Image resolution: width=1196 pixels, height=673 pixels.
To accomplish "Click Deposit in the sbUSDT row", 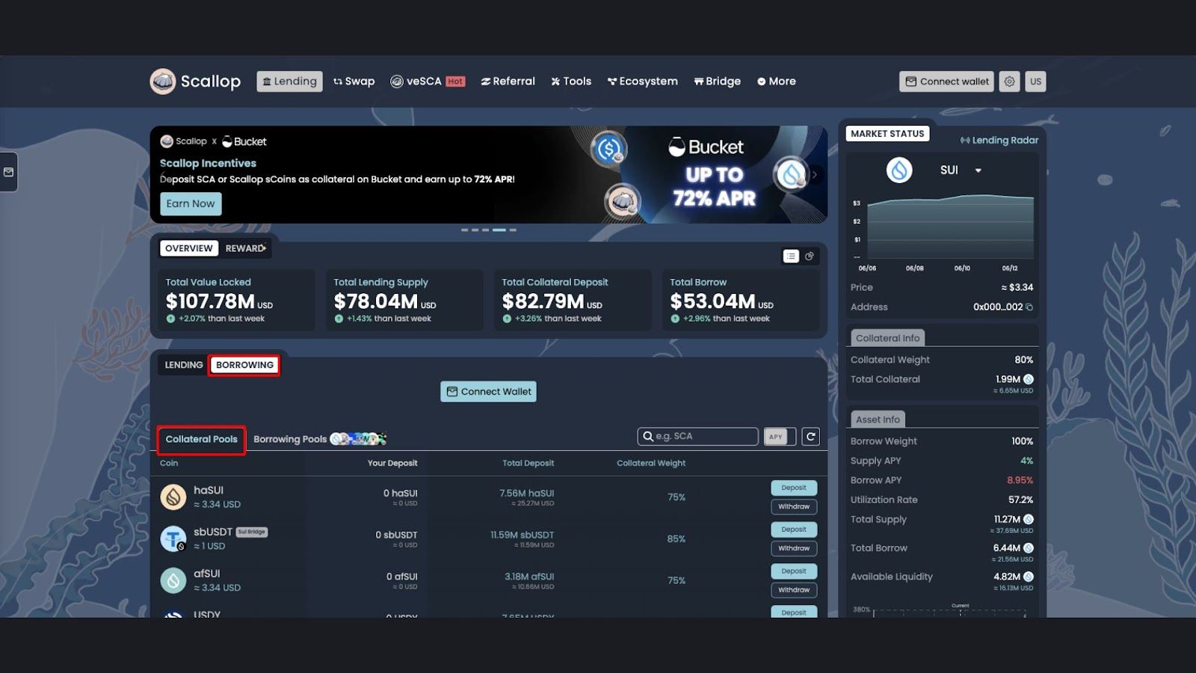I will 794,530.
